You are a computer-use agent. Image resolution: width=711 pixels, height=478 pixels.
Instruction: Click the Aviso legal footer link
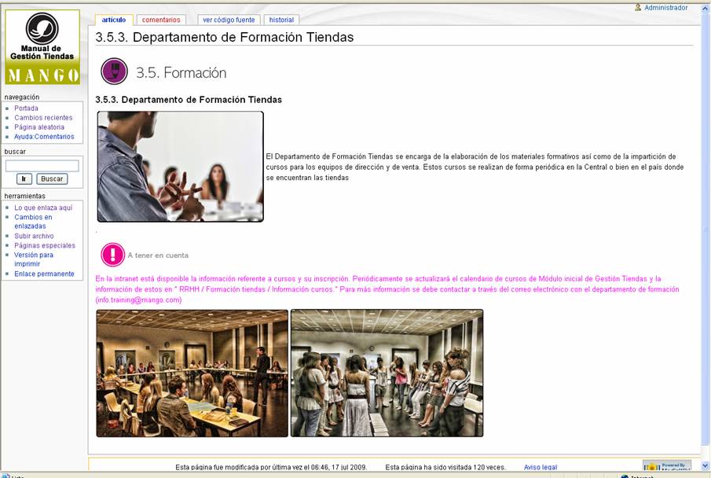(540, 467)
